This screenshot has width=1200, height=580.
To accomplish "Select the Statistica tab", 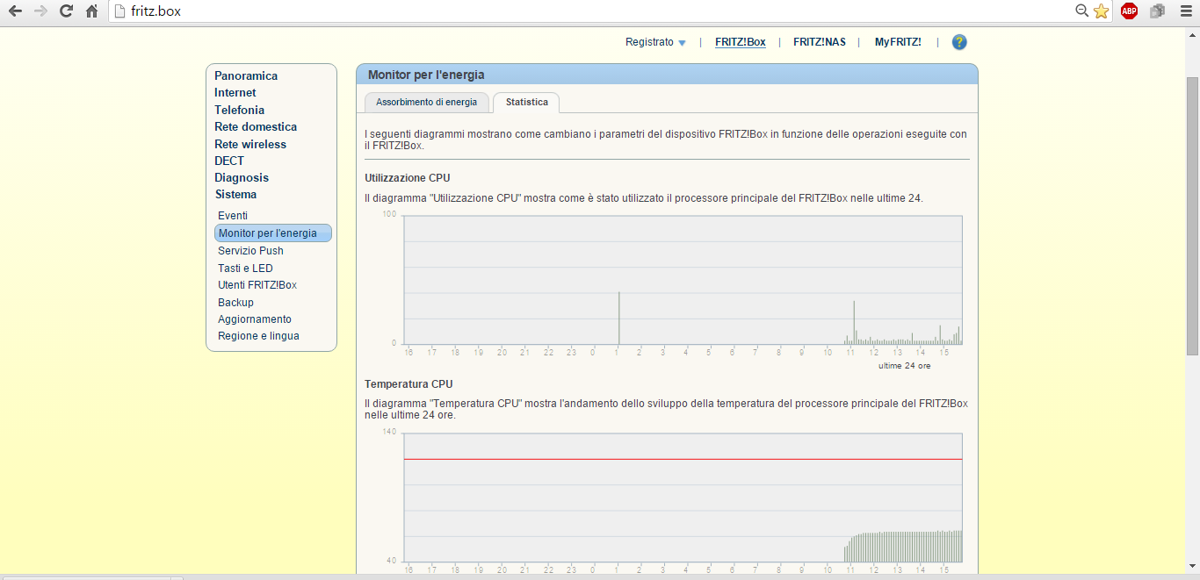I will (526, 103).
